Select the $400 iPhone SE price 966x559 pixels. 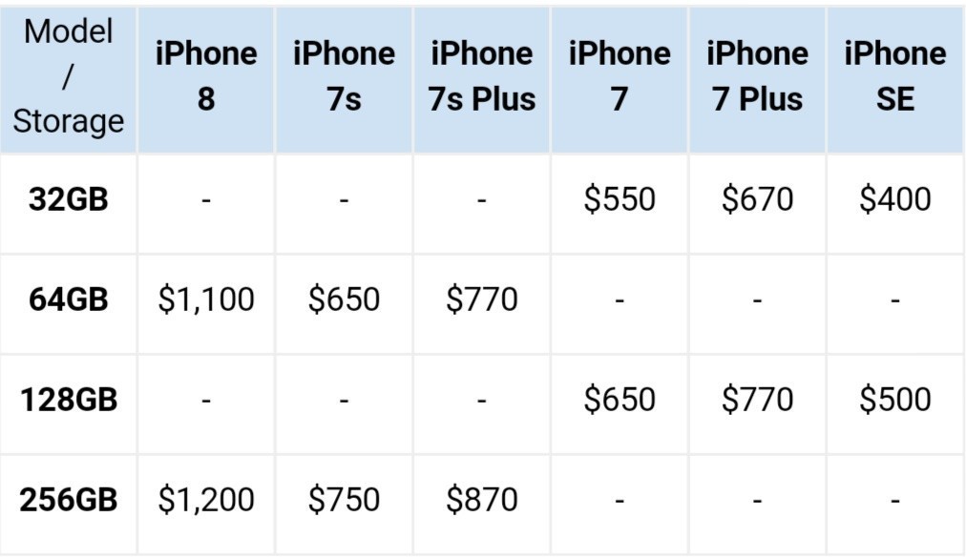click(x=895, y=199)
